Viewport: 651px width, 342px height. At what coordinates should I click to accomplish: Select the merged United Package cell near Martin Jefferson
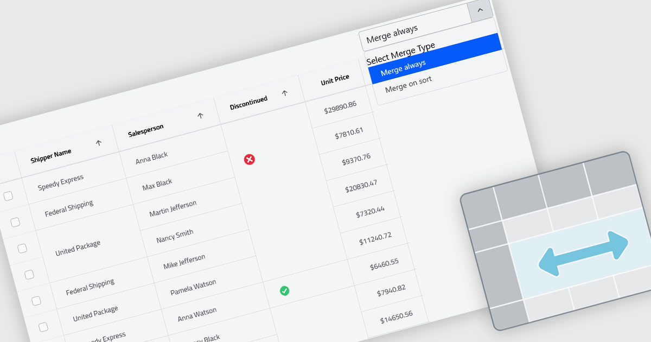point(78,248)
